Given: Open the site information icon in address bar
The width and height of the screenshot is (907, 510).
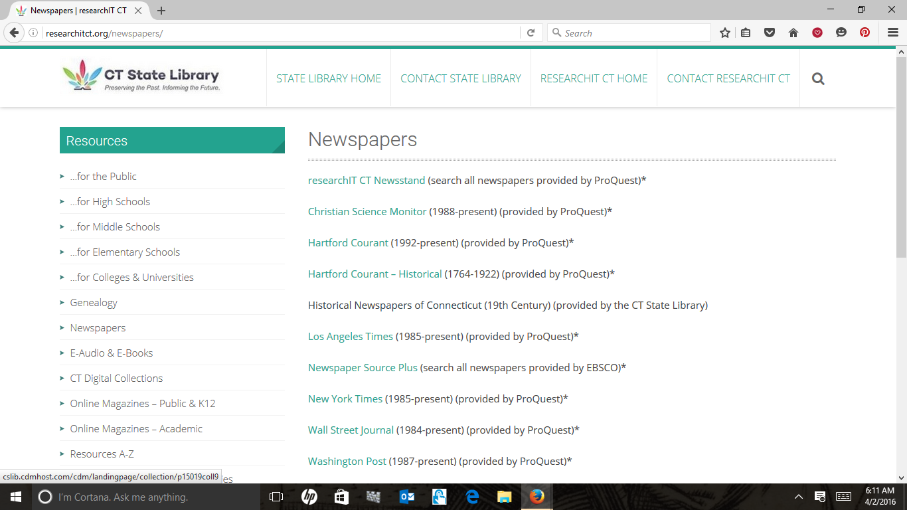Looking at the screenshot, I should tap(33, 33).
